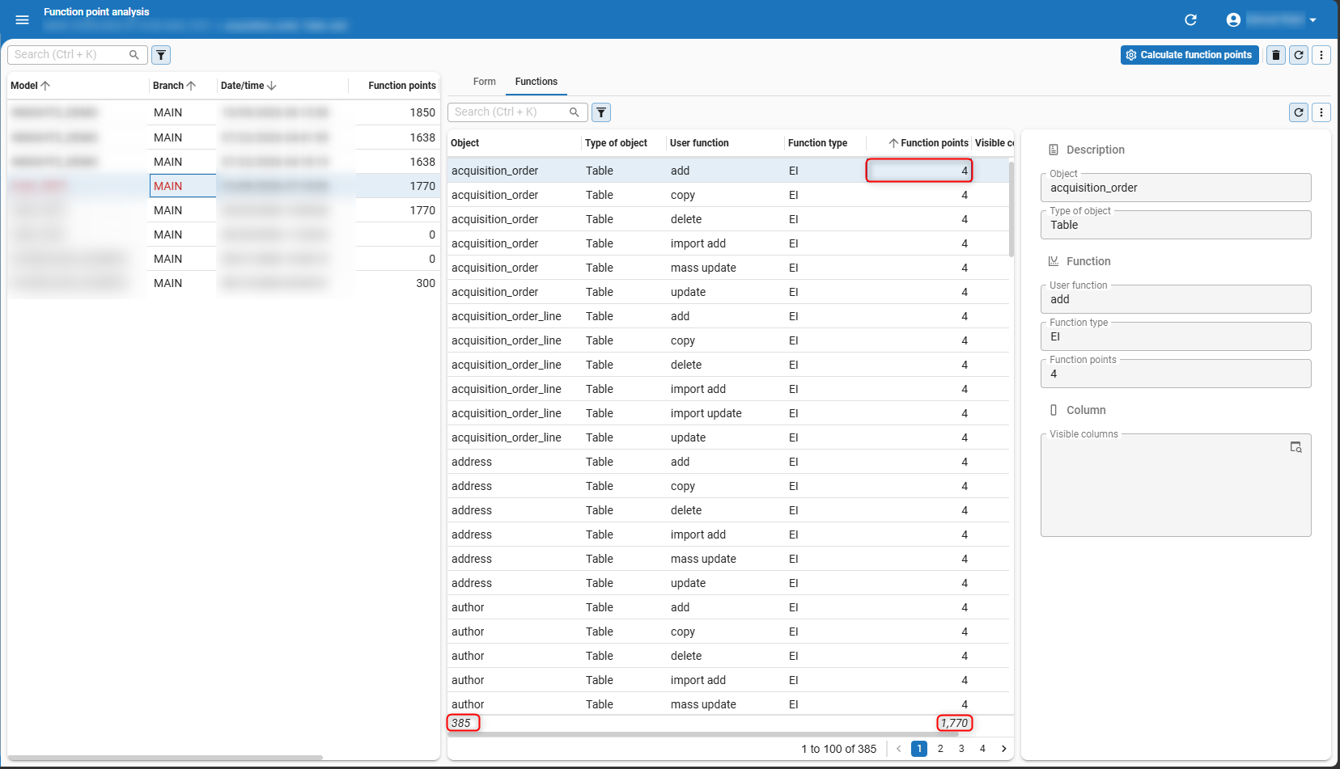Click the refresh icon next to the trash icon
Image resolution: width=1340 pixels, height=769 pixels.
[x=1299, y=55]
